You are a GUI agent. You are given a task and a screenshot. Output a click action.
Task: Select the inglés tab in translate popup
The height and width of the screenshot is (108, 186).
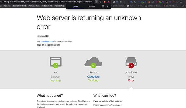pos(75,6)
